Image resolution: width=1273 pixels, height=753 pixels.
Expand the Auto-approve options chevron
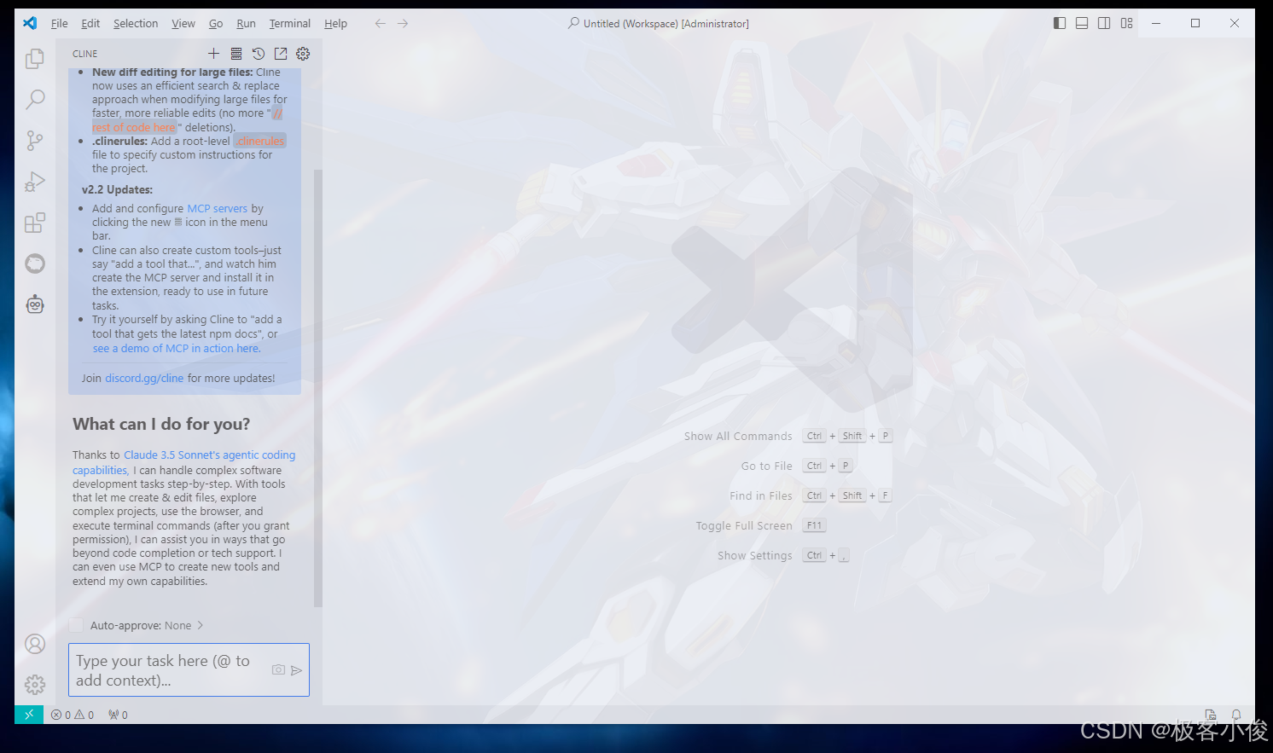[201, 625]
